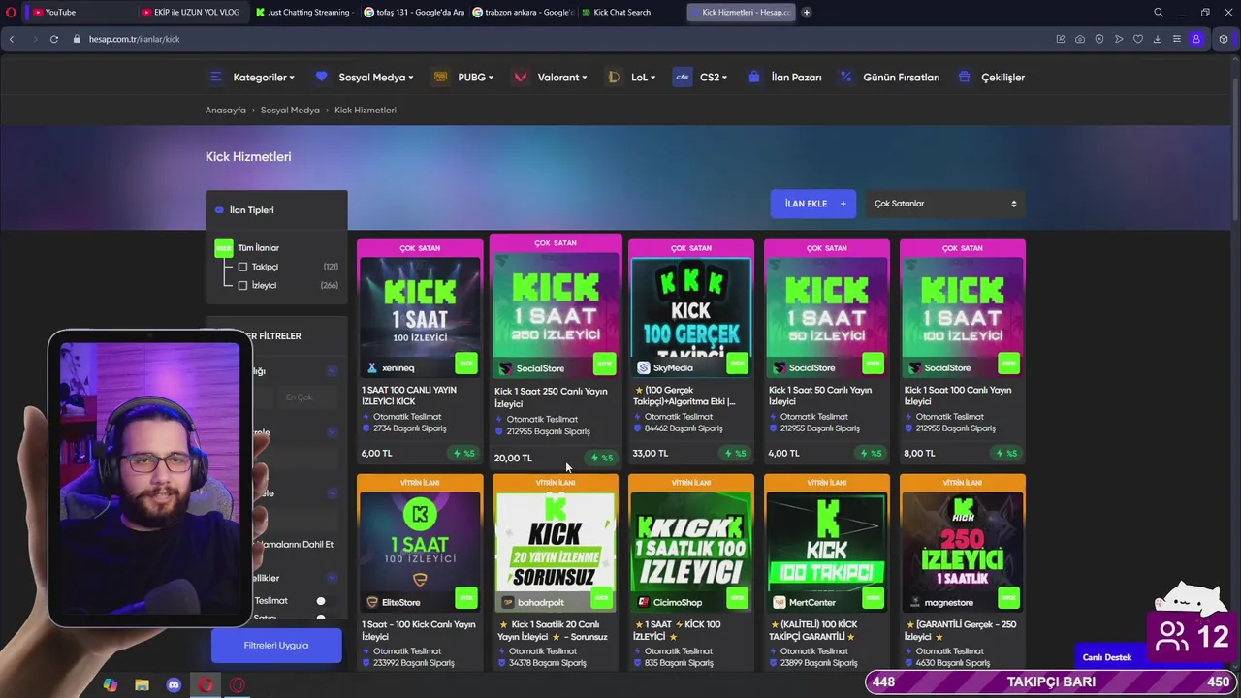Open the ad blocker shield icon

(x=1099, y=39)
